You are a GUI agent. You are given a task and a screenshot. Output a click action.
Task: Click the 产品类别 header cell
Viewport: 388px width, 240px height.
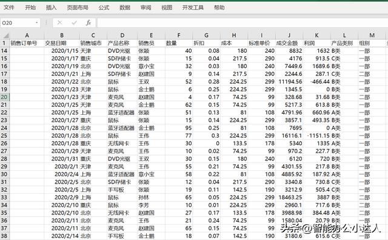click(x=344, y=43)
